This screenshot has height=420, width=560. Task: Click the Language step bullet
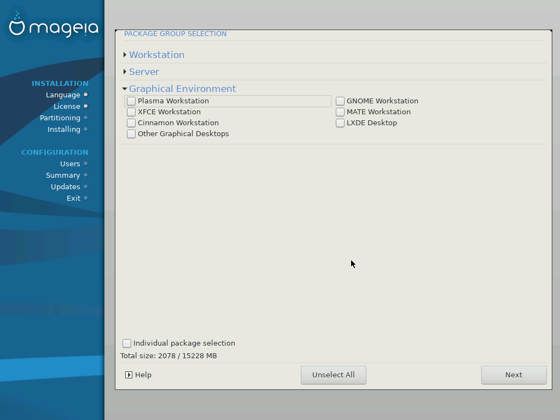pyautogui.click(x=86, y=95)
